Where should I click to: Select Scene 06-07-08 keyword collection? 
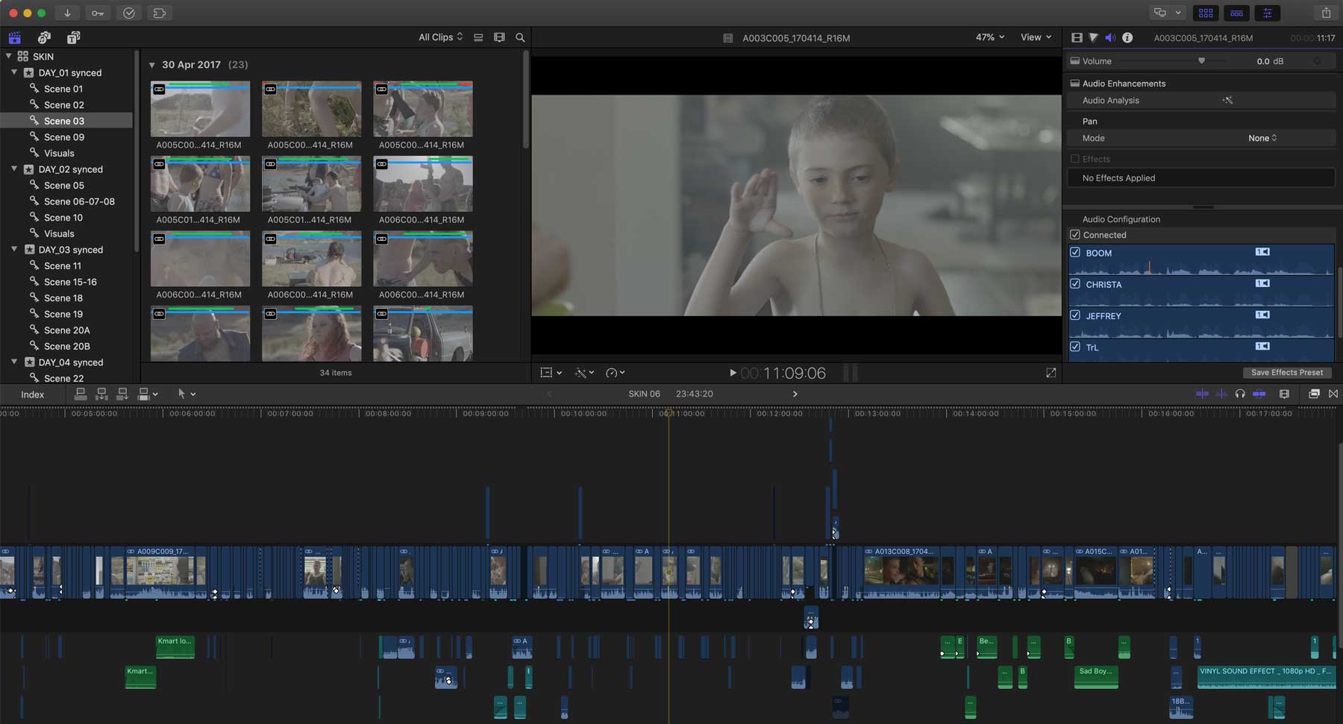79,201
